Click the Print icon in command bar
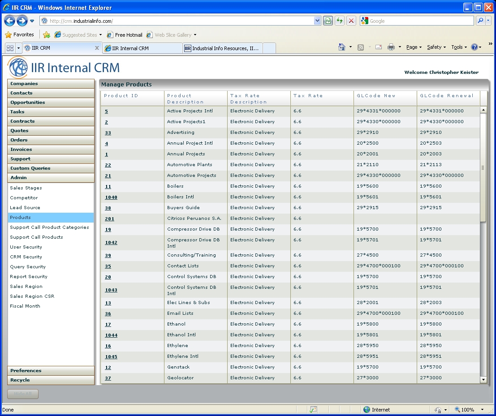The width and height of the screenshot is (496, 416). [x=391, y=47]
